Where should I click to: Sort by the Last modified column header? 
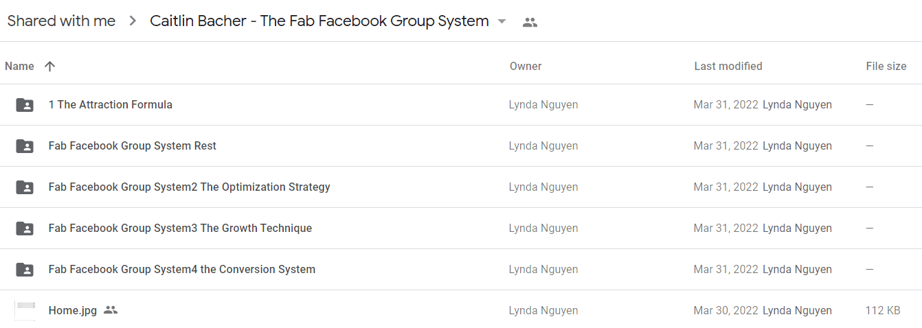pos(728,66)
